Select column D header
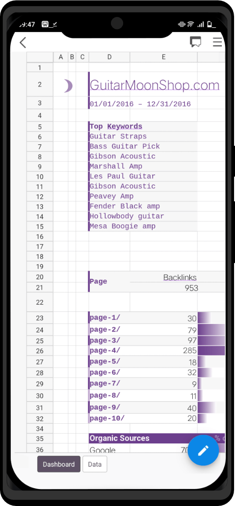Viewport: 235px width, 506px height. pos(110,57)
